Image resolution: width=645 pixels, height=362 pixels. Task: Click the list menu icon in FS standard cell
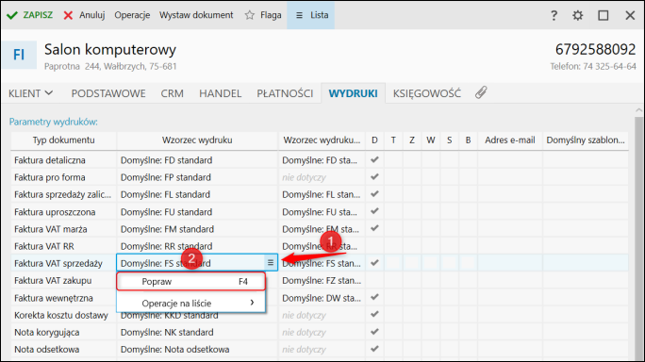271,262
